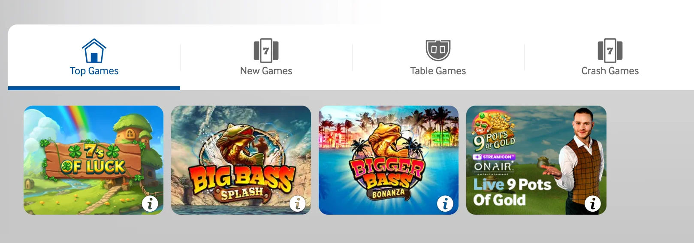The width and height of the screenshot is (694, 243).
Task: Switch to the New Games tab label
Action: point(266,71)
